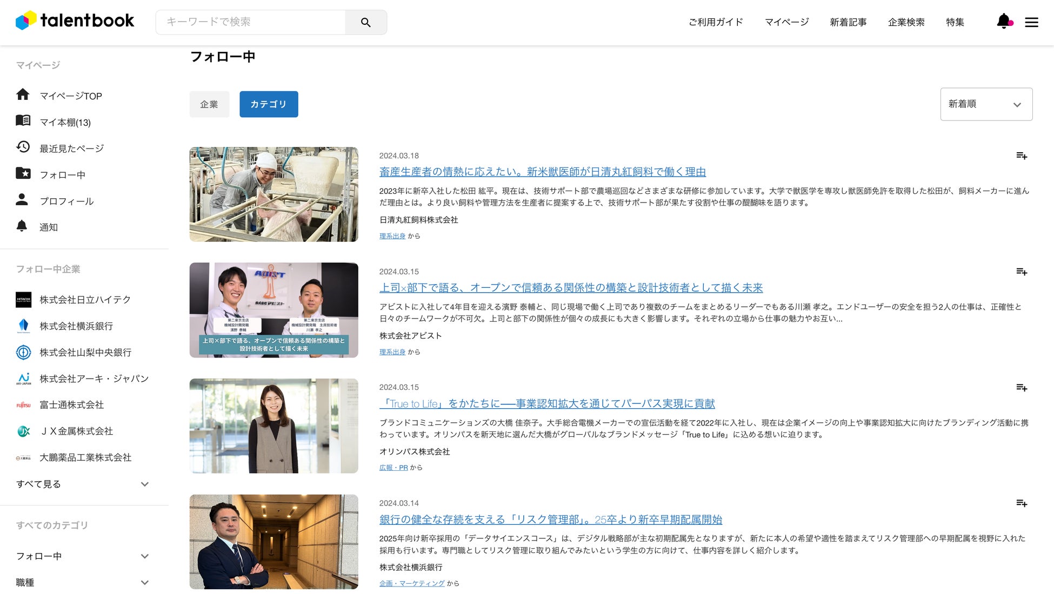Viewport: 1054px width, 594px height.
Task: Click the keyword search input field
Action: (x=251, y=22)
